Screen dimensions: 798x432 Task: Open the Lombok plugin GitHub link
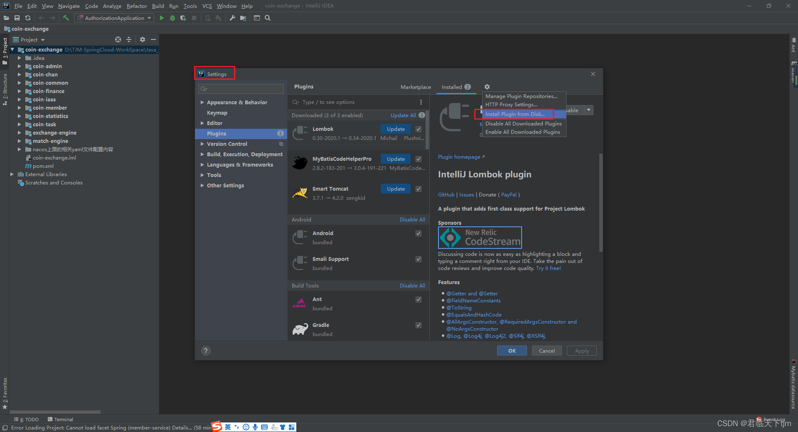click(x=446, y=194)
